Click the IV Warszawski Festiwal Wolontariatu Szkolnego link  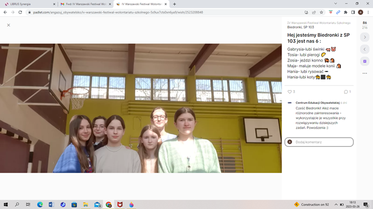(x=319, y=23)
